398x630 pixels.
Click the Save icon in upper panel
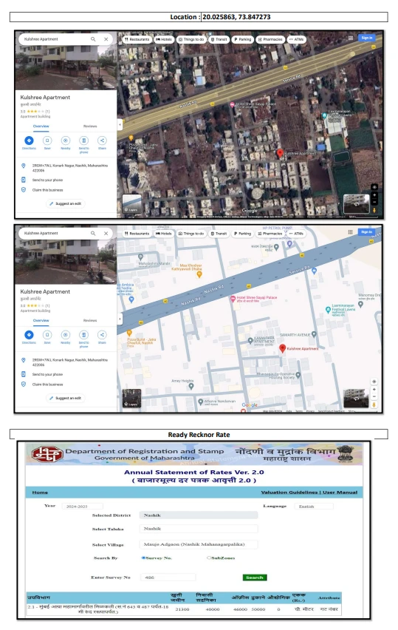point(47,140)
